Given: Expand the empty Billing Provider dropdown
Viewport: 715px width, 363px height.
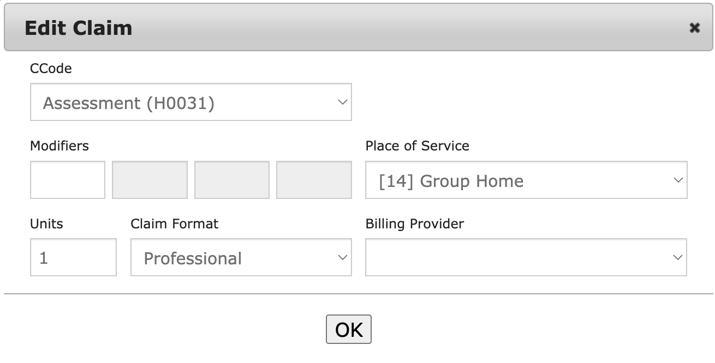Looking at the screenshot, I should click(526, 257).
